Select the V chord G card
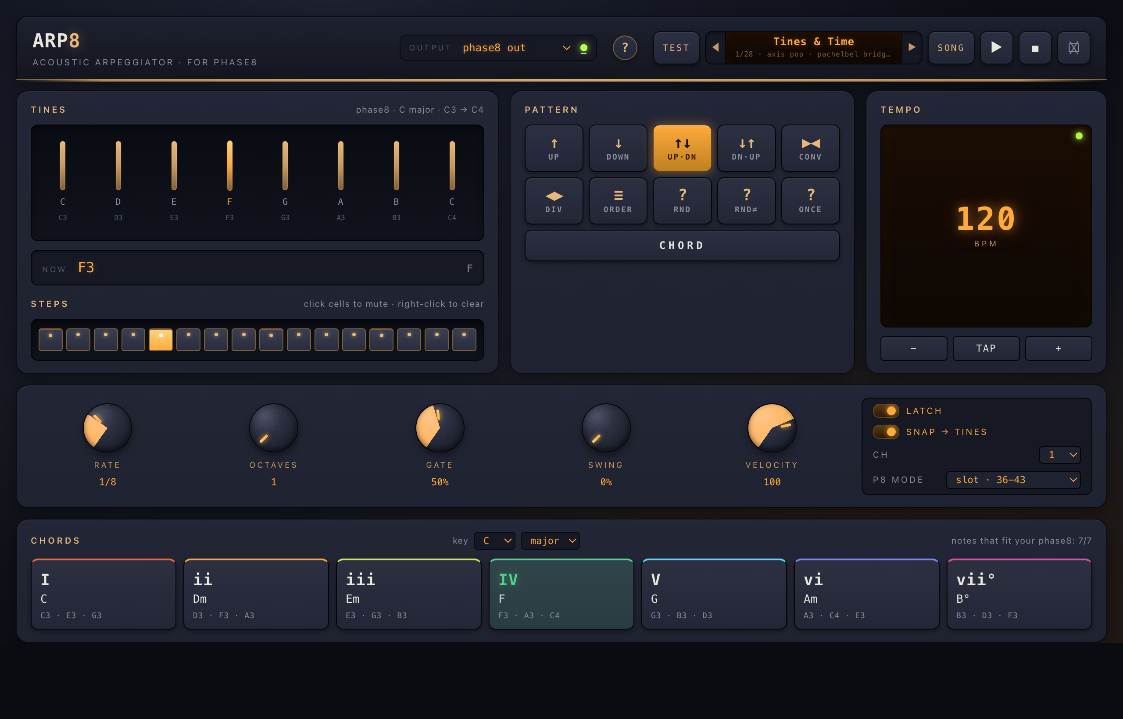 point(714,594)
